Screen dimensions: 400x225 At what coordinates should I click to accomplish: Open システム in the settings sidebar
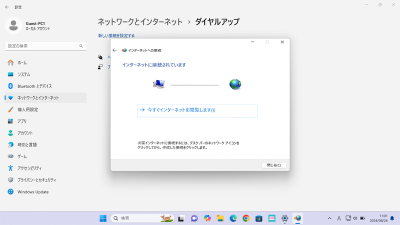tap(45, 74)
